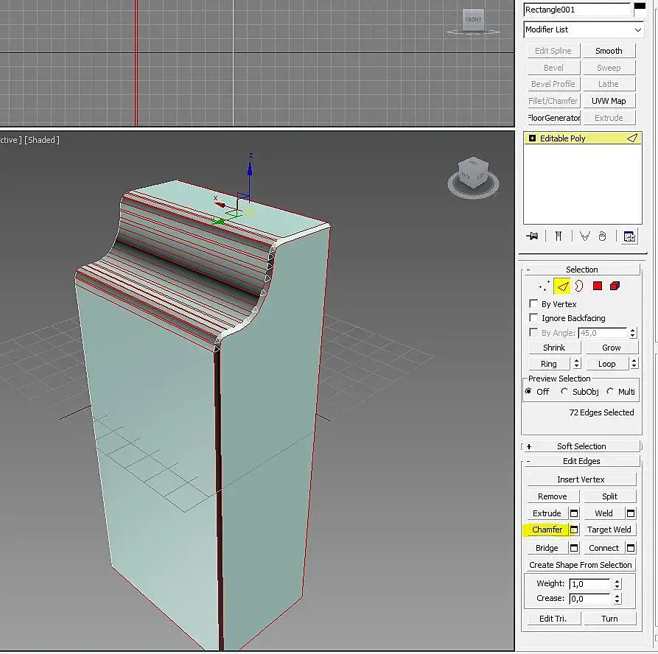Click the Grow selection button
Image resolution: width=658 pixels, height=654 pixels.
point(611,348)
